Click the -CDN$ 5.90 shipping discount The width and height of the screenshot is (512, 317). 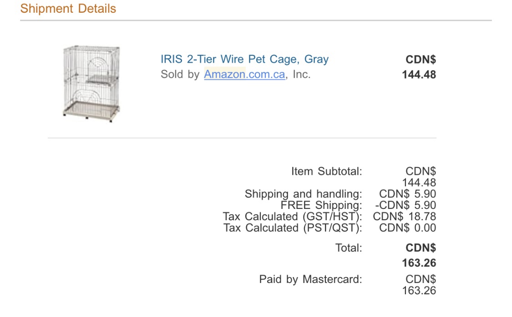(x=405, y=205)
